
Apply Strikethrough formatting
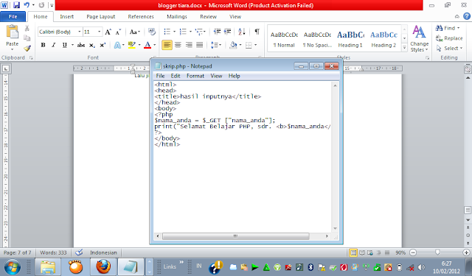tap(81, 45)
